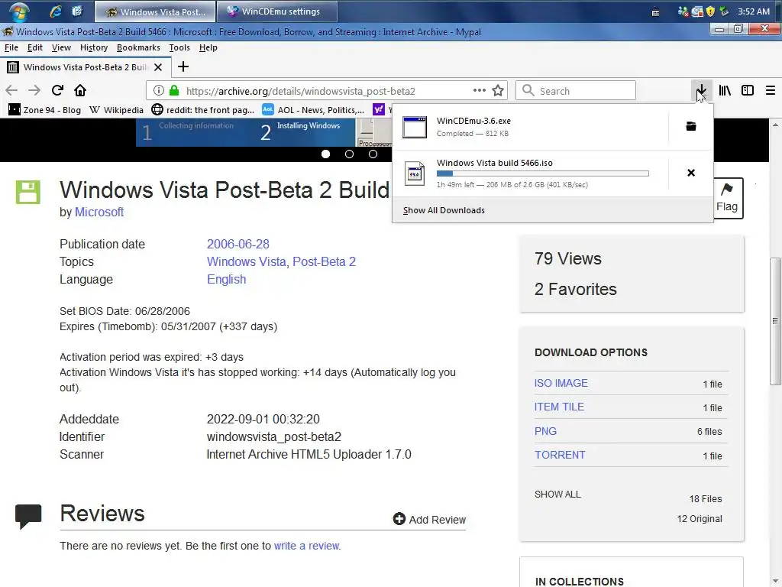Bookmark this page with the star icon
The image size is (782, 587).
498,90
